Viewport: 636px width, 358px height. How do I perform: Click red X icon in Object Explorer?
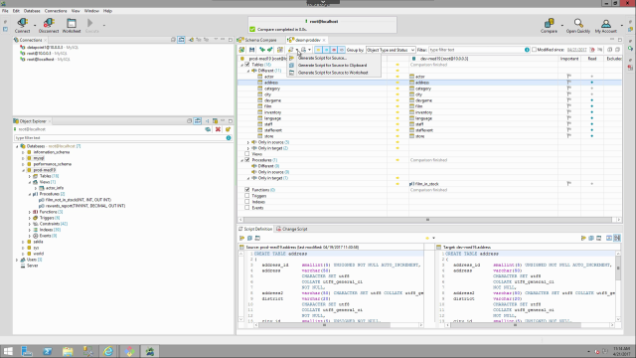218,129
